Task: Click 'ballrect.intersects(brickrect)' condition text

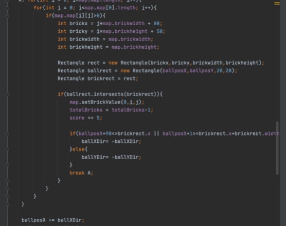Action: click(111, 95)
